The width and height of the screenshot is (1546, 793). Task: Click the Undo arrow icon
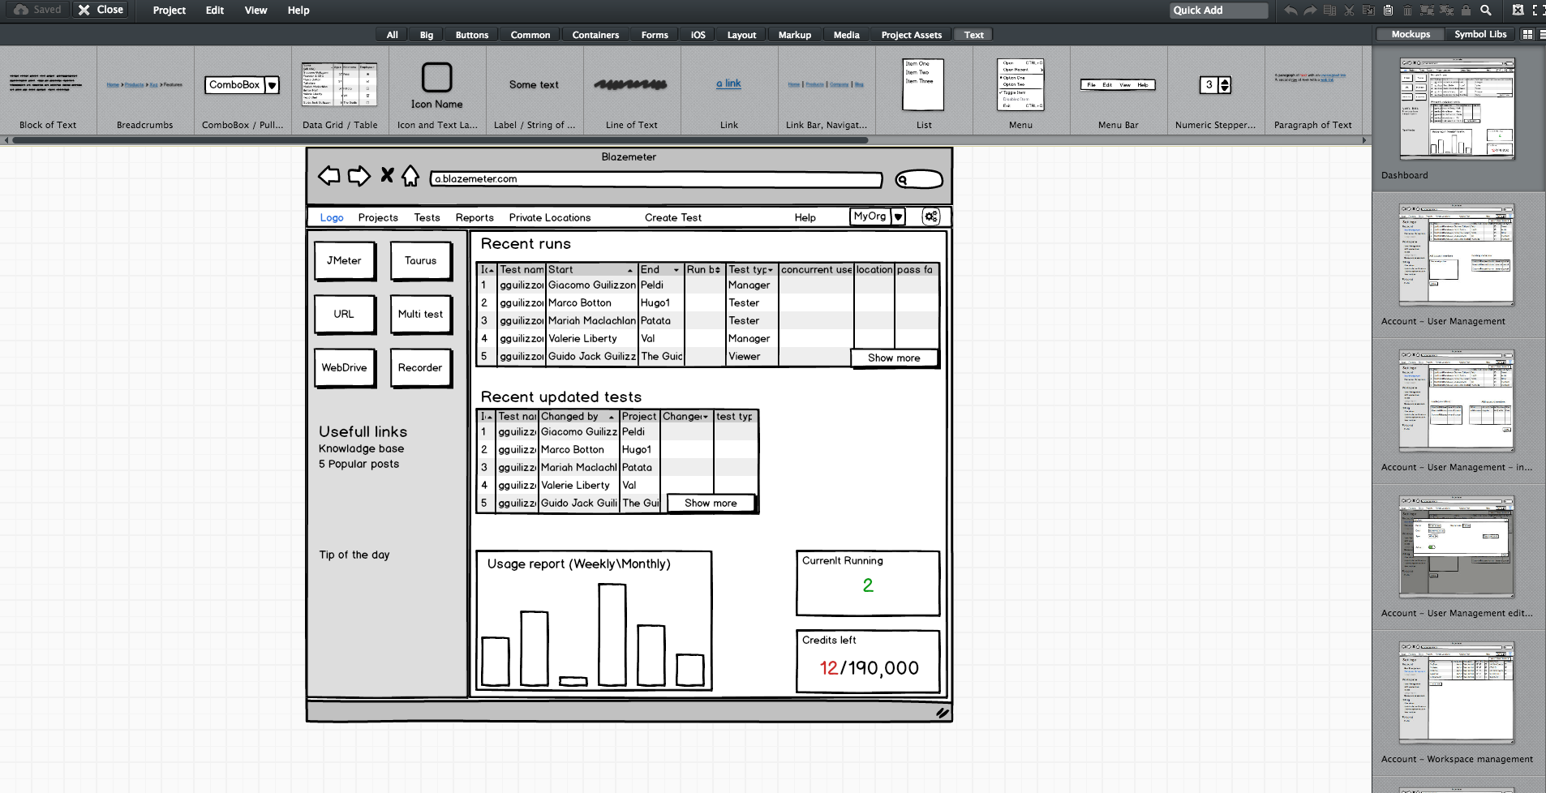1290,11
